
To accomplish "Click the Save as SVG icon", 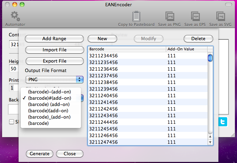I will [x=221, y=16].
